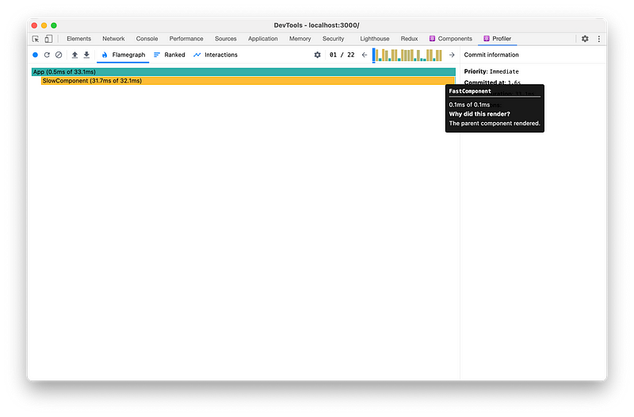This screenshot has width=634, height=417.
Task: Click the load profile upload arrow icon
Action: 74,55
